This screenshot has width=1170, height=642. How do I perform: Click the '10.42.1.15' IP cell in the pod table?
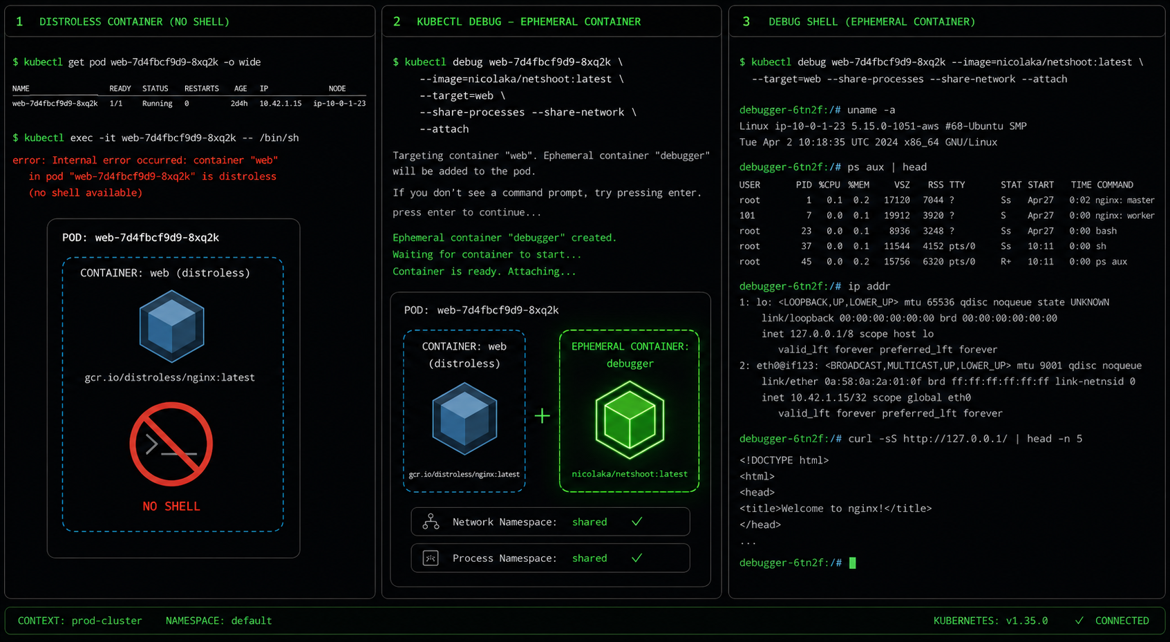pyautogui.click(x=280, y=104)
